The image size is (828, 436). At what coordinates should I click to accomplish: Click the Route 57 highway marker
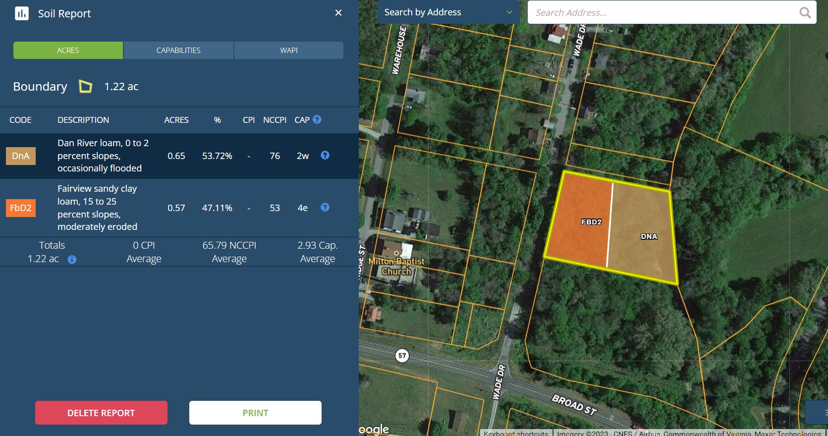tap(402, 356)
